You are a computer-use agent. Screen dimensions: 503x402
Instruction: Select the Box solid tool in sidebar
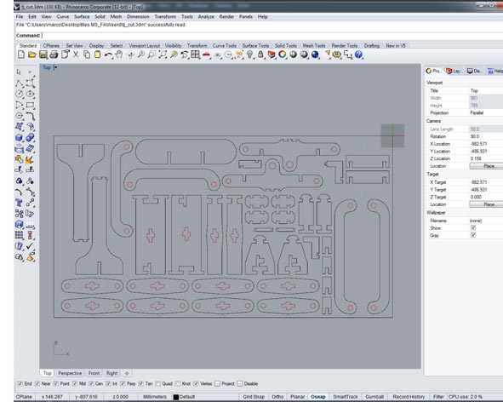tap(20, 138)
